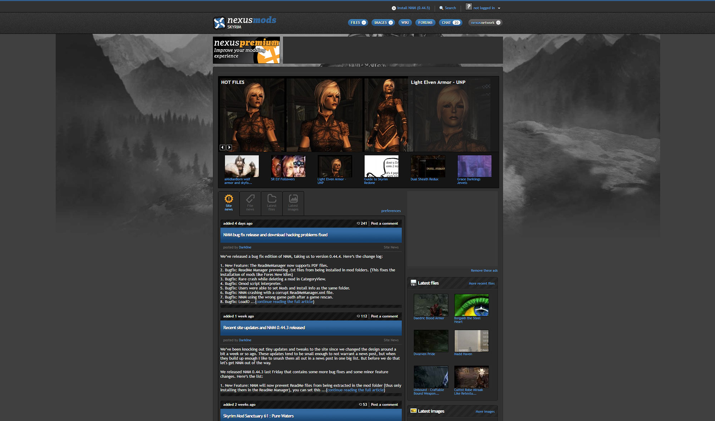Expand the IMAGES dropdown menu
The width and height of the screenshot is (715, 421).
(x=391, y=22)
